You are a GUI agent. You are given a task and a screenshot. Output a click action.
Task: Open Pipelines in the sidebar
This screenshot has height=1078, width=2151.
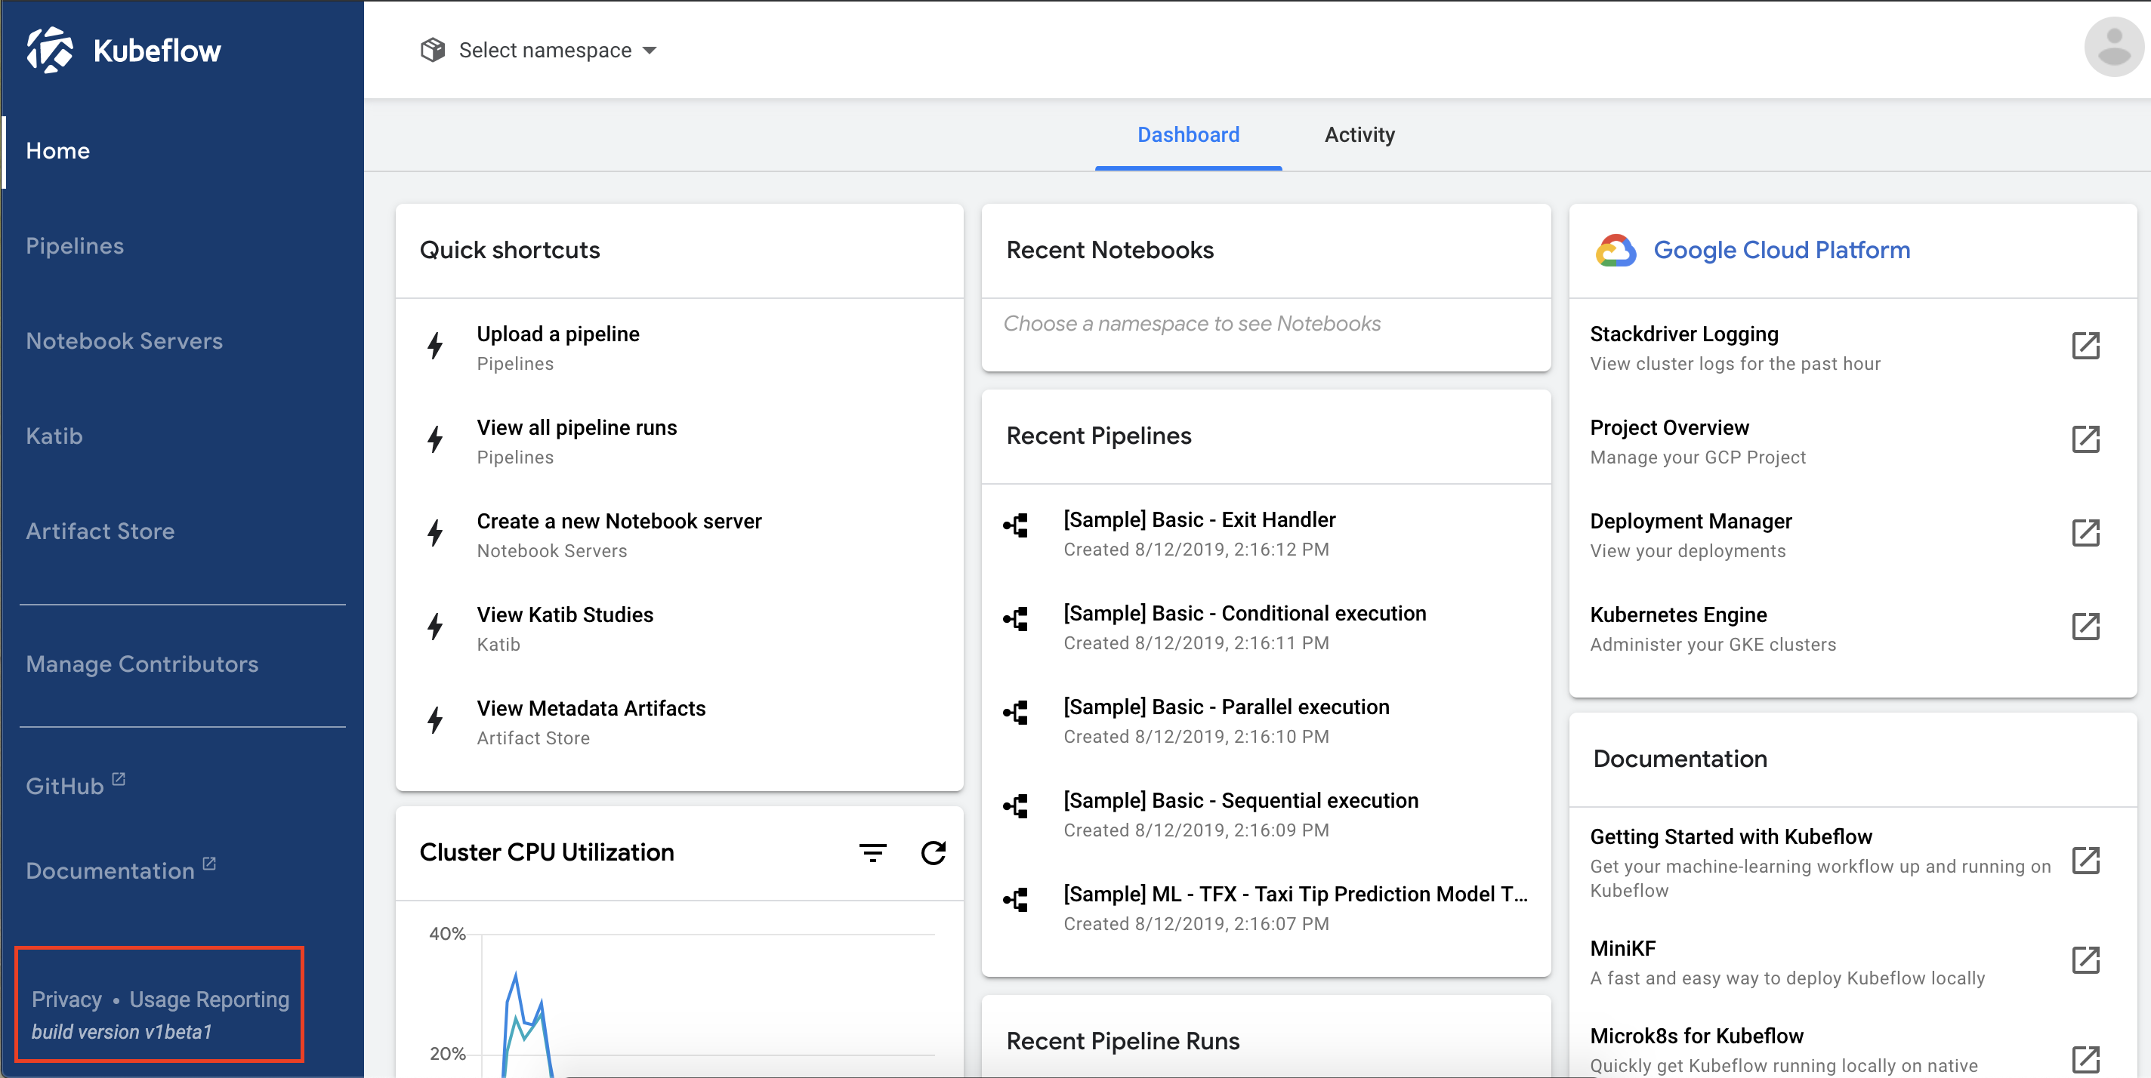[76, 246]
